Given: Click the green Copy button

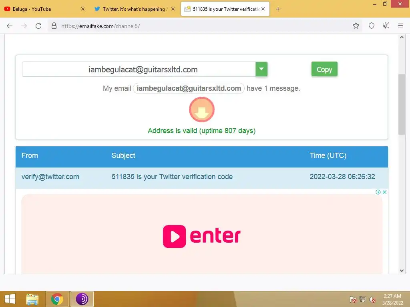Looking at the screenshot, I should click(324, 69).
